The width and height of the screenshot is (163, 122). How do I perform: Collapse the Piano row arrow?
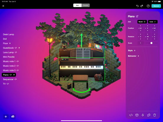click(x=14, y=75)
